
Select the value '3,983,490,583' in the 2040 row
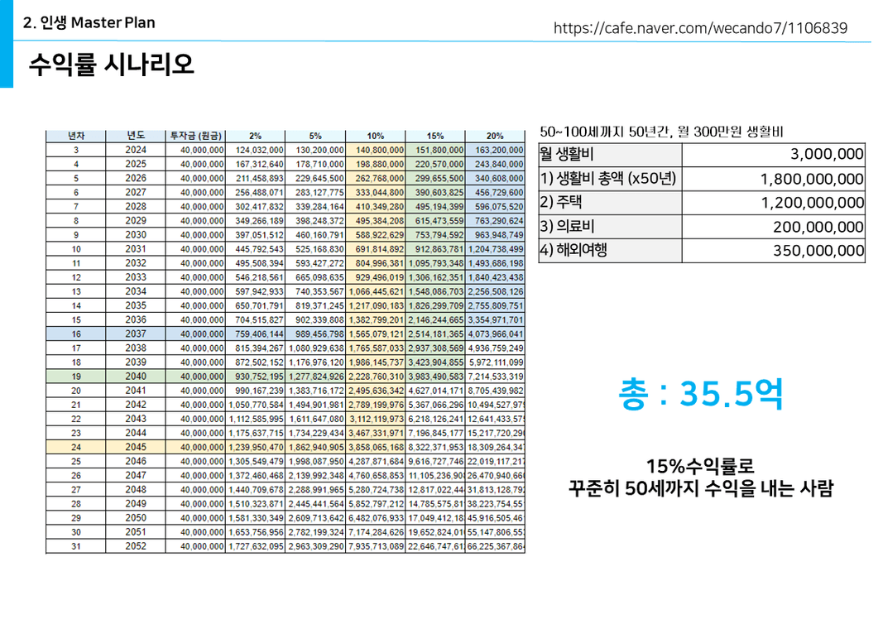click(x=436, y=377)
